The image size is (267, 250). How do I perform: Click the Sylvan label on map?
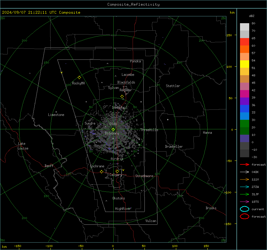(x=113, y=88)
